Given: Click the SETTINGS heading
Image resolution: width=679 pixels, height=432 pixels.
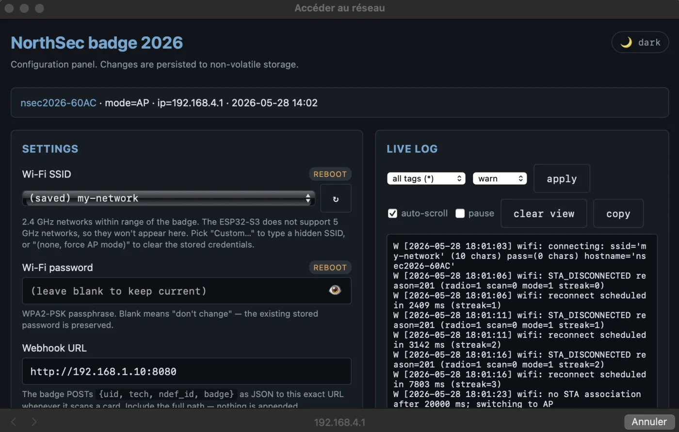Looking at the screenshot, I should [x=50, y=149].
